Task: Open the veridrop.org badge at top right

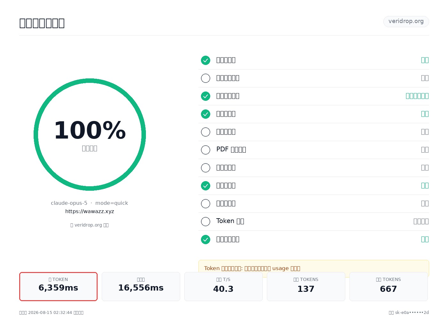Action: [x=406, y=21]
